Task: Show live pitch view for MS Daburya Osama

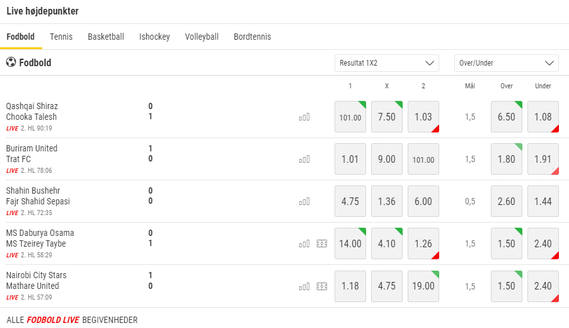Action: click(x=322, y=243)
